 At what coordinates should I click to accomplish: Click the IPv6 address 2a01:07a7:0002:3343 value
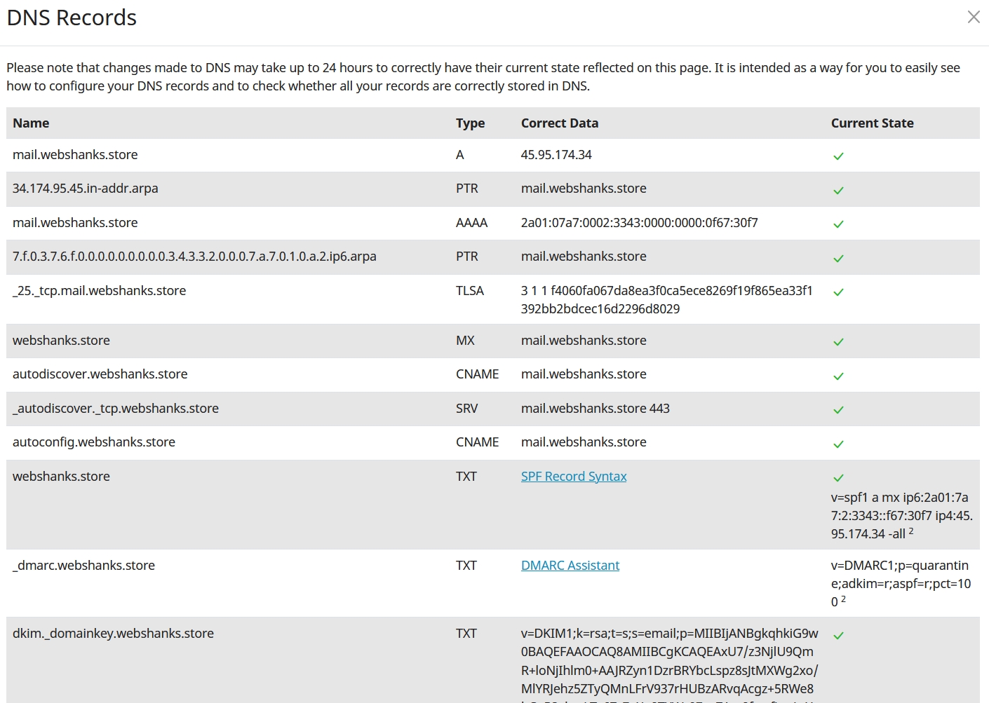639,223
